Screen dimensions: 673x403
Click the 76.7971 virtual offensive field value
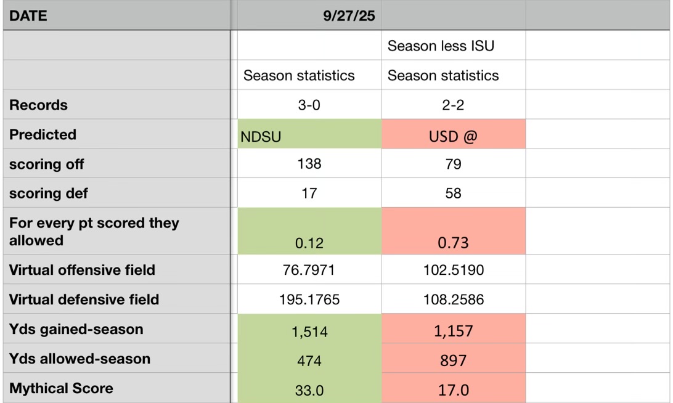coord(309,270)
